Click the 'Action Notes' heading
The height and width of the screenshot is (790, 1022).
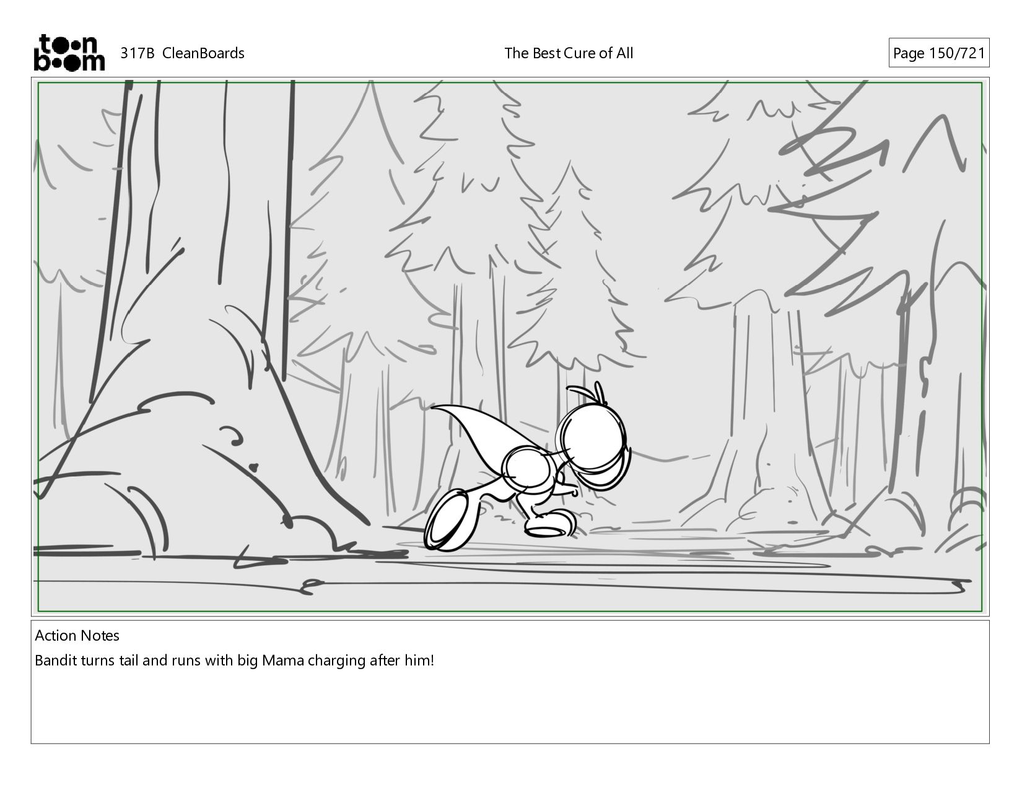click(x=77, y=636)
